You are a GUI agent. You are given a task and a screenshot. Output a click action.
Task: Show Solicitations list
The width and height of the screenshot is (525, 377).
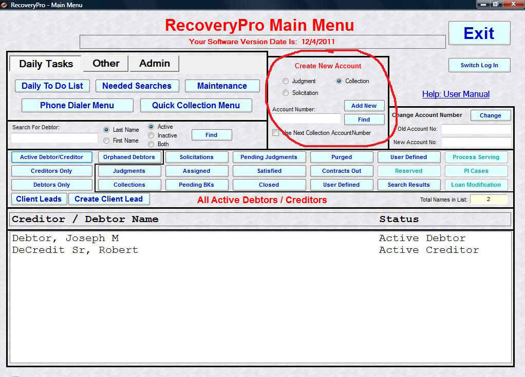coord(197,157)
